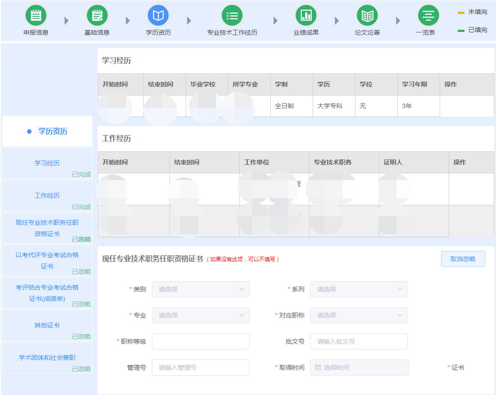Expand the 专业 dropdown

click(200, 315)
